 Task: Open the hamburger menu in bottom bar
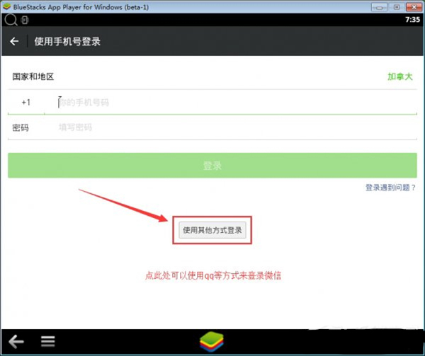coord(47,341)
